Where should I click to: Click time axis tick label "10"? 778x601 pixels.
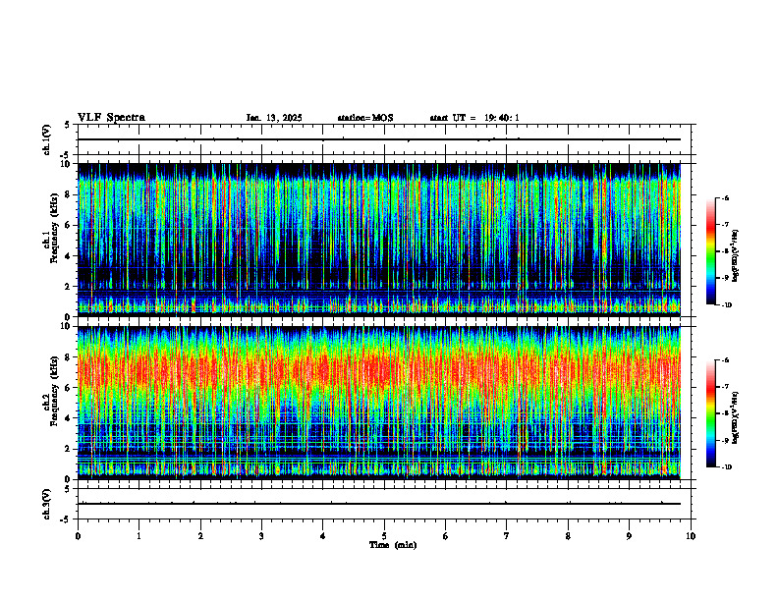point(691,536)
